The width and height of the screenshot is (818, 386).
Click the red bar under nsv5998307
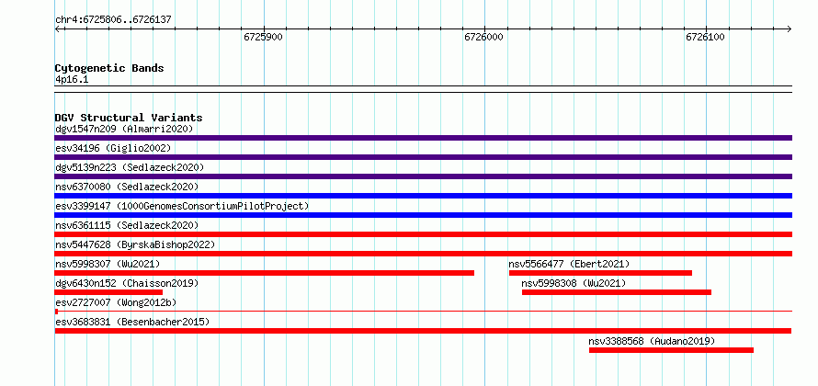[x=264, y=273]
